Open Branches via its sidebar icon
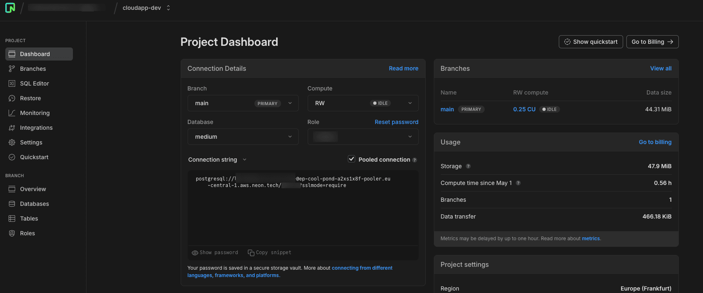The height and width of the screenshot is (293, 703). point(12,69)
